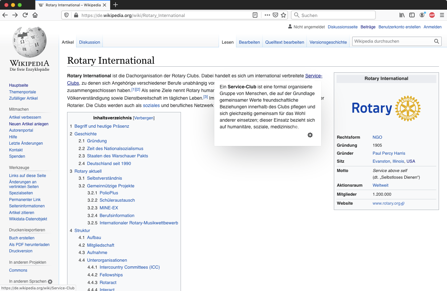Image resolution: width=447 pixels, height=291 pixels.
Task: Click the Rotary logo image in infobox
Action: coord(386,108)
